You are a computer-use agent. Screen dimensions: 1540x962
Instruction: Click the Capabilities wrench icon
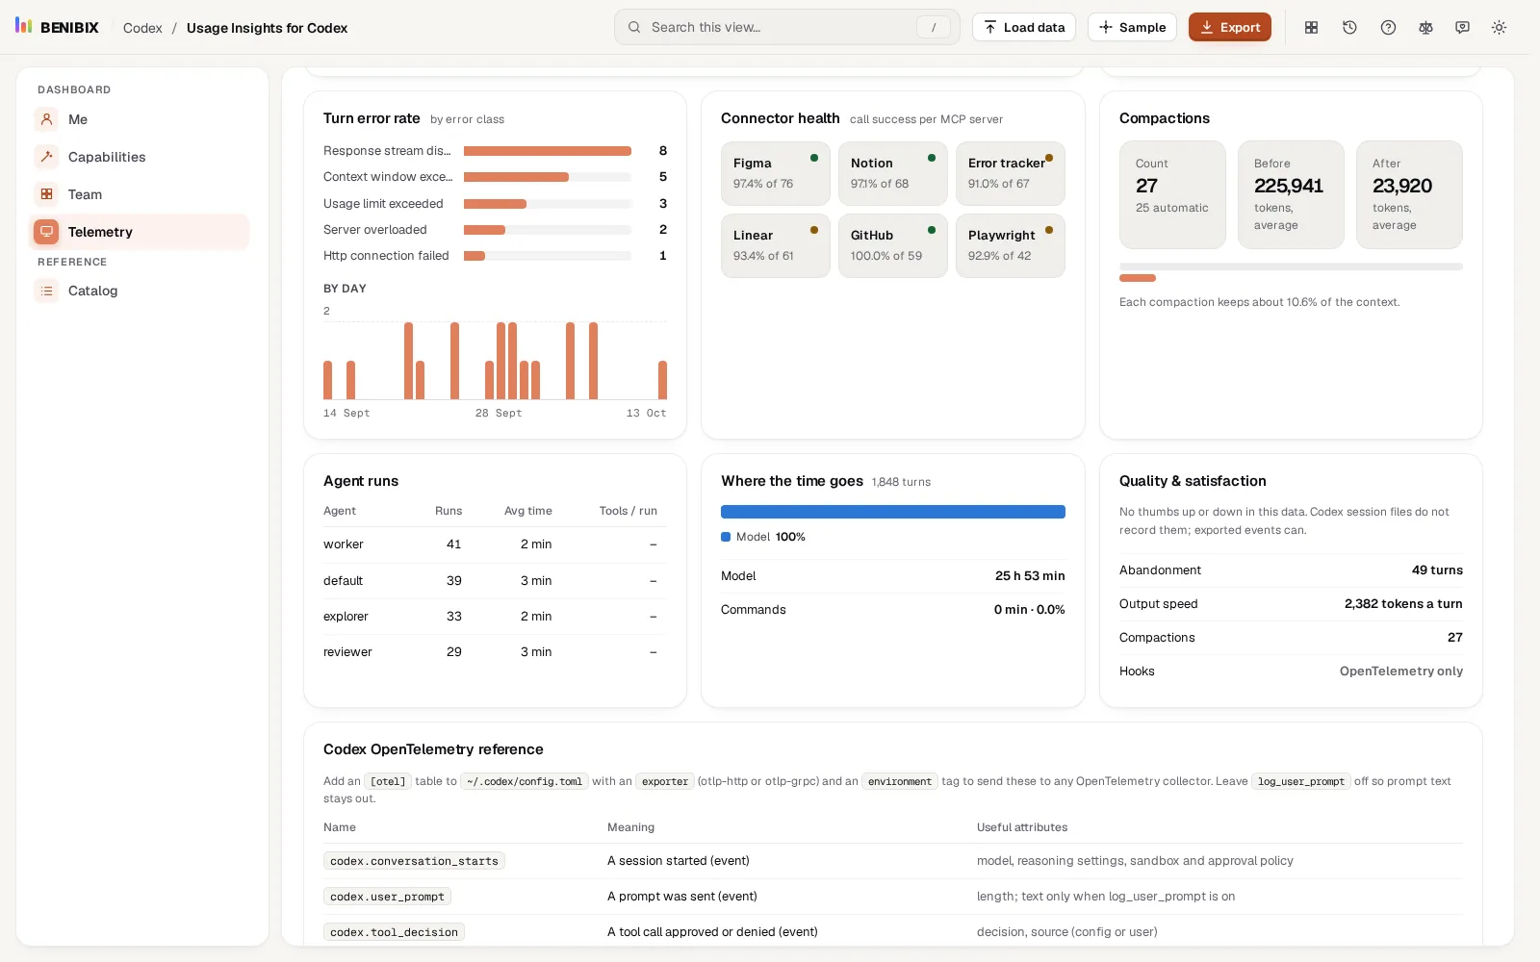point(46,157)
